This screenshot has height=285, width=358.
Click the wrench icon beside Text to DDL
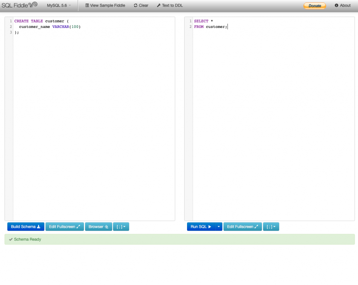click(159, 6)
